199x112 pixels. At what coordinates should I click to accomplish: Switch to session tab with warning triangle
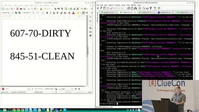(x=166, y=12)
